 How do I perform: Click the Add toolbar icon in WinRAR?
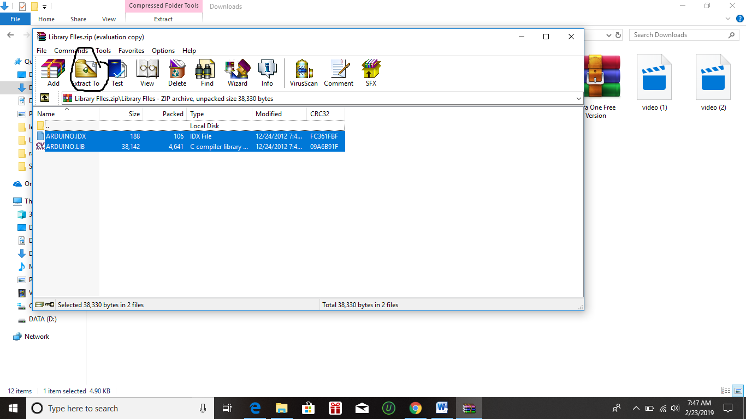point(54,73)
